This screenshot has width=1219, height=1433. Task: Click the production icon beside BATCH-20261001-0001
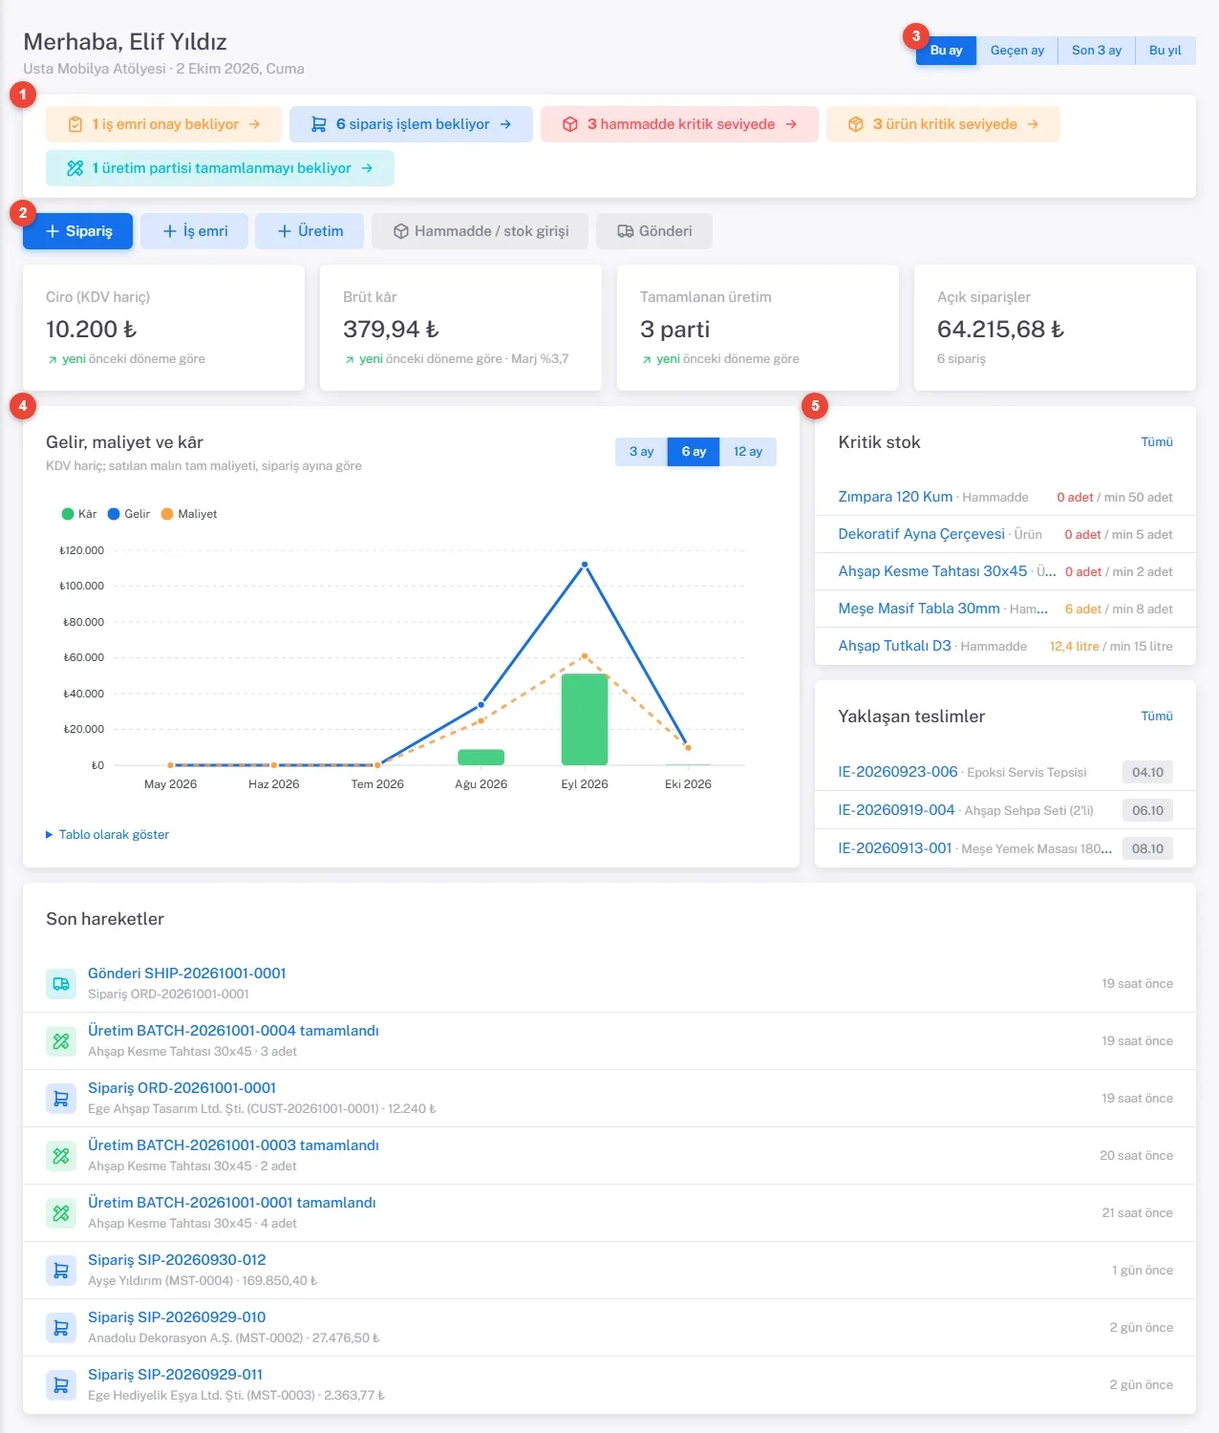(x=61, y=1213)
